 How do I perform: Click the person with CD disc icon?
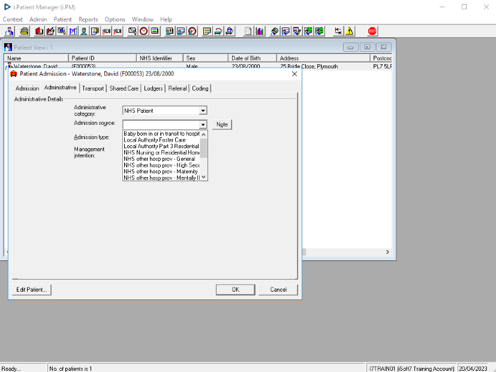point(275,31)
